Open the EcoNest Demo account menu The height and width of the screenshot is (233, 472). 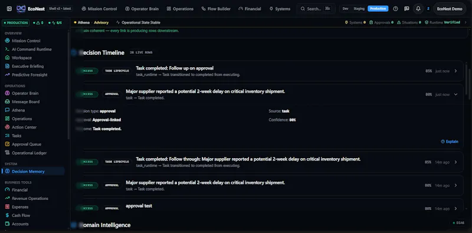(450, 9)
